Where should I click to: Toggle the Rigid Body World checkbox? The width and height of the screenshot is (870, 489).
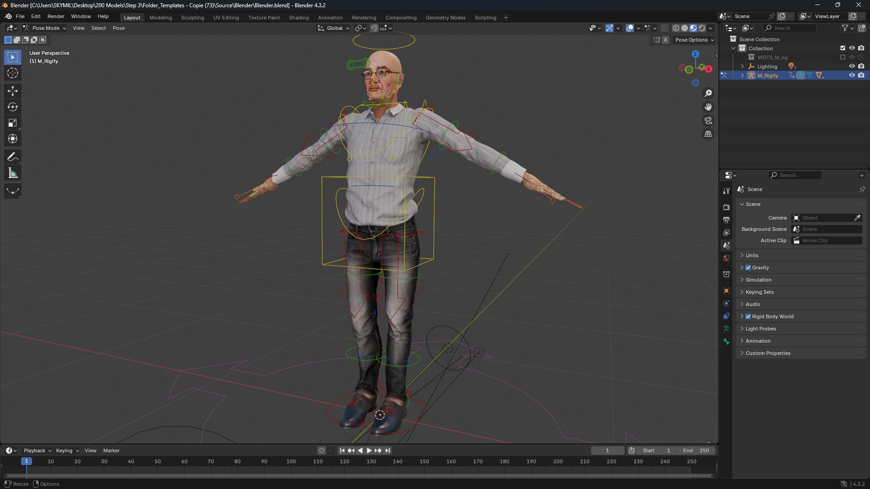[x=748, y=316]
